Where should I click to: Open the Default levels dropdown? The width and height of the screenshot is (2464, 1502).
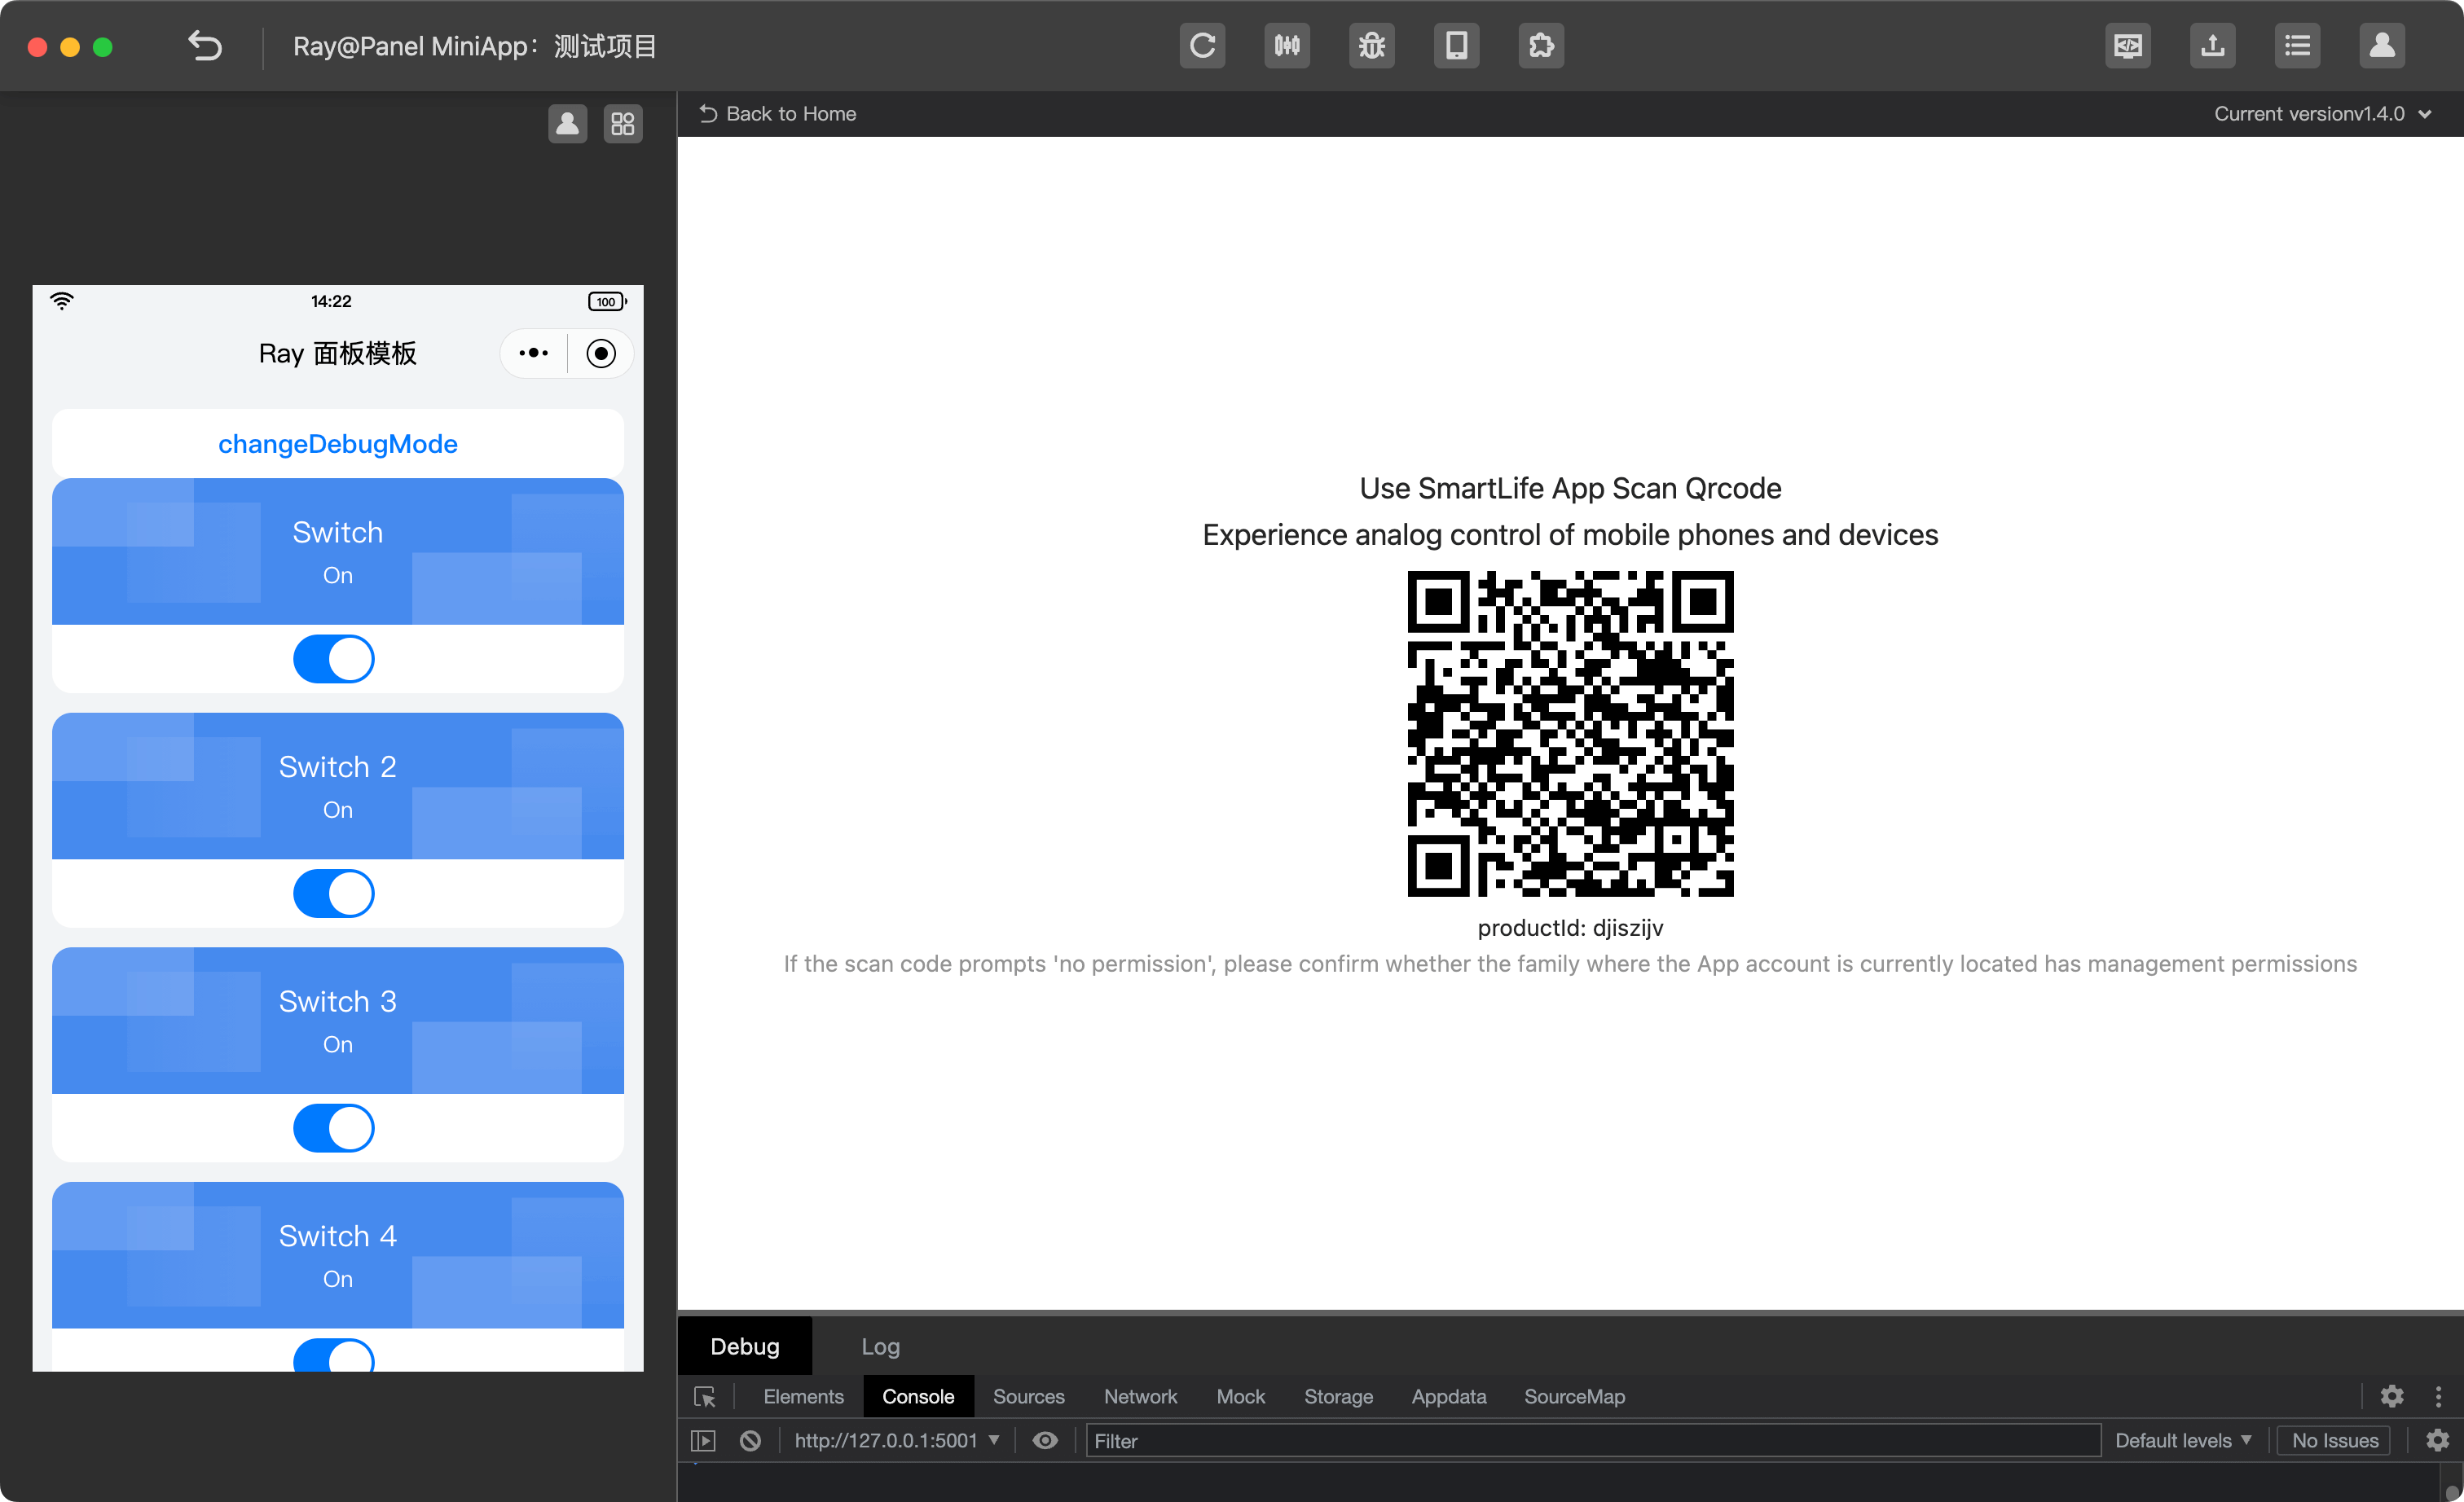[x=2183, y=1440]
